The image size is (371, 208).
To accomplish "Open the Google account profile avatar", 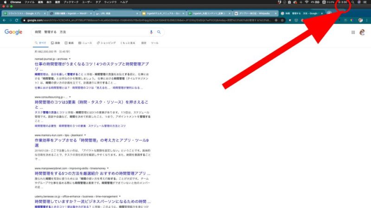I will point(362,32).
